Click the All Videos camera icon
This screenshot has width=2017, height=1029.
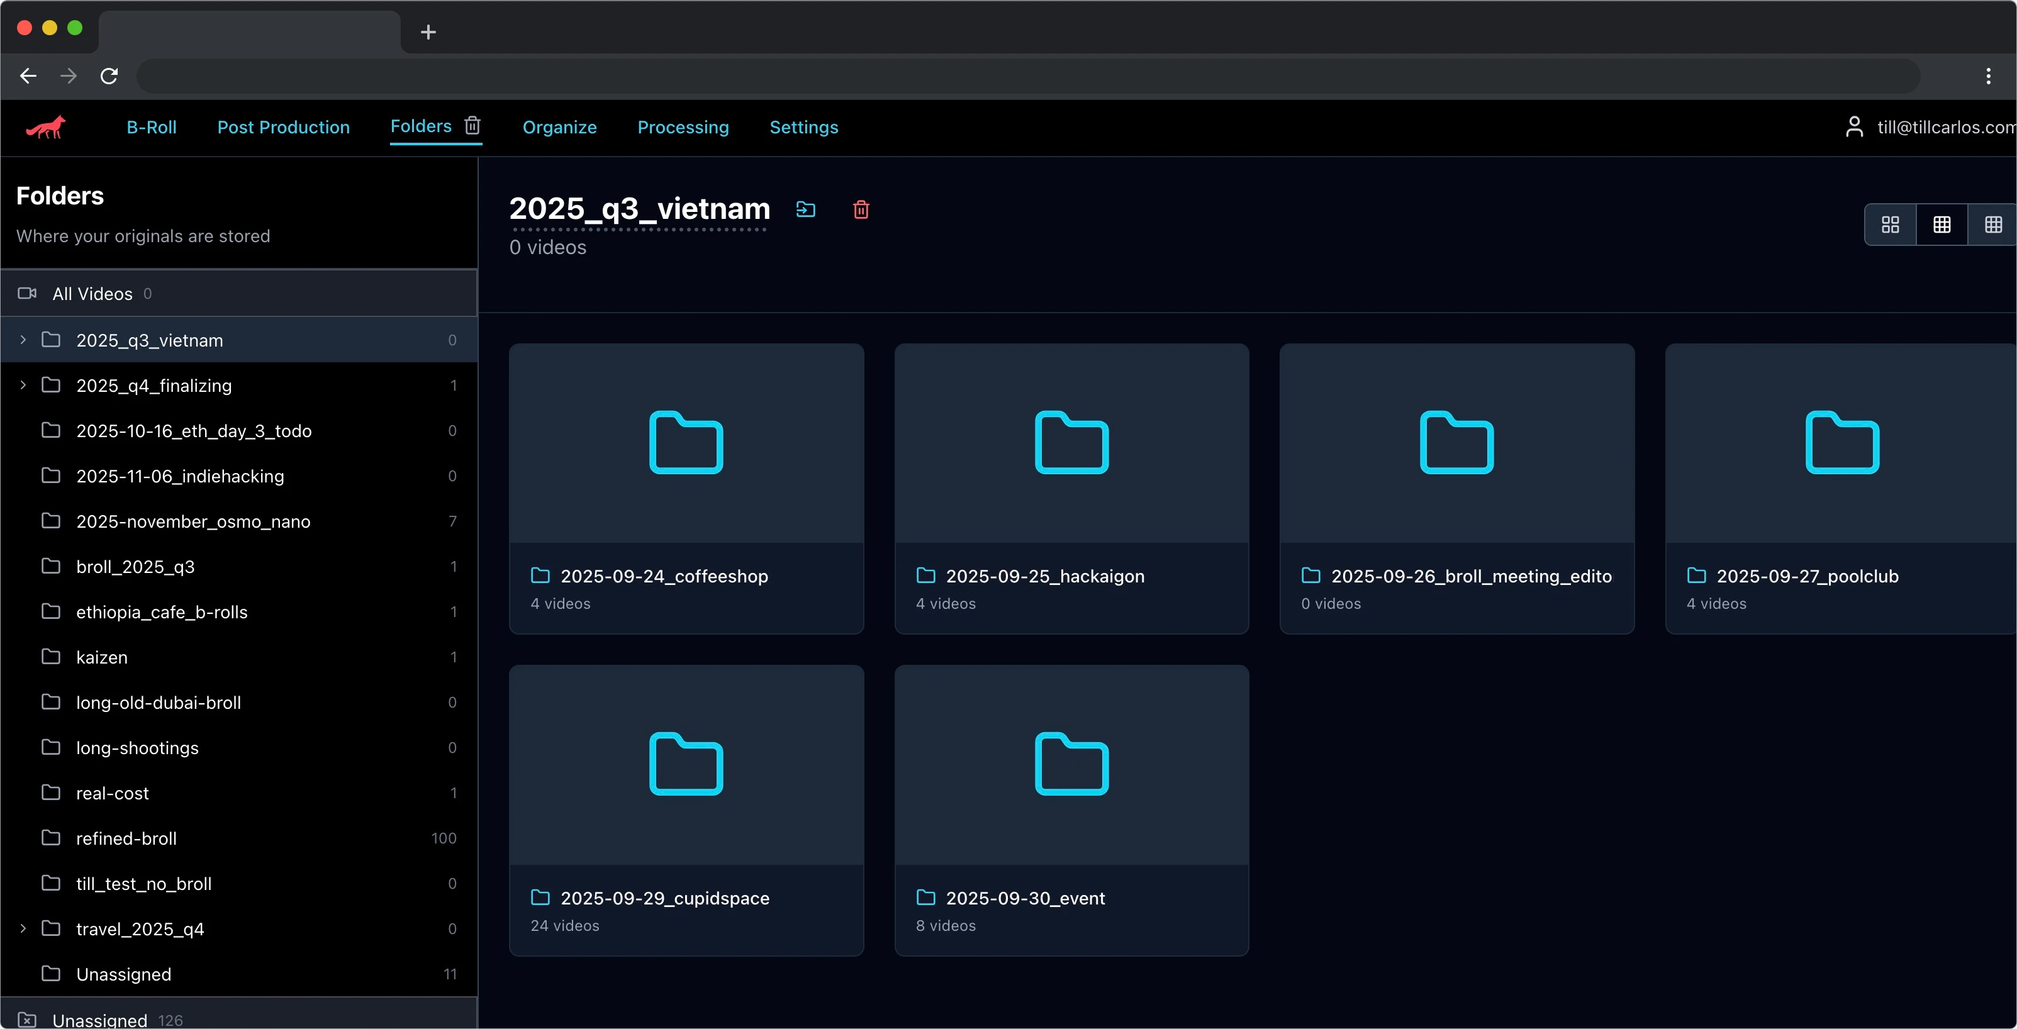tap(26, 294)
